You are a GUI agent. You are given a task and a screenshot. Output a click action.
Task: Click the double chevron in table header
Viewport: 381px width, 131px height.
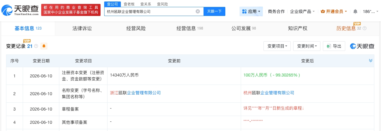tap(370, 61)
